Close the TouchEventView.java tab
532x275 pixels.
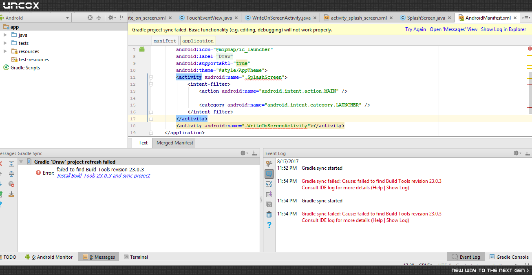(236, 18)
